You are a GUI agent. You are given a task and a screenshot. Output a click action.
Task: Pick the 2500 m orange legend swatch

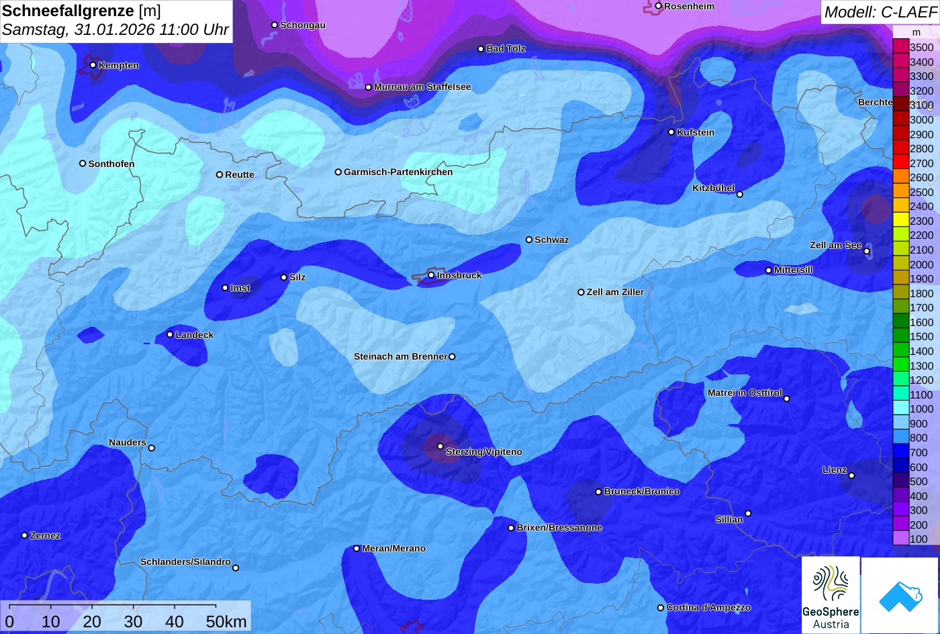coord(900,192)
